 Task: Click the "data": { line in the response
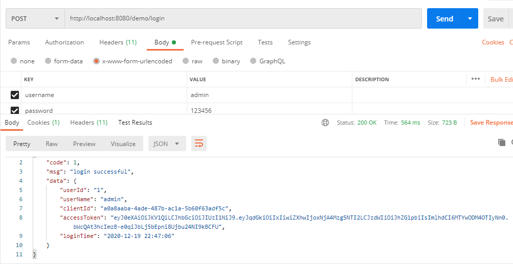point(61,181)
